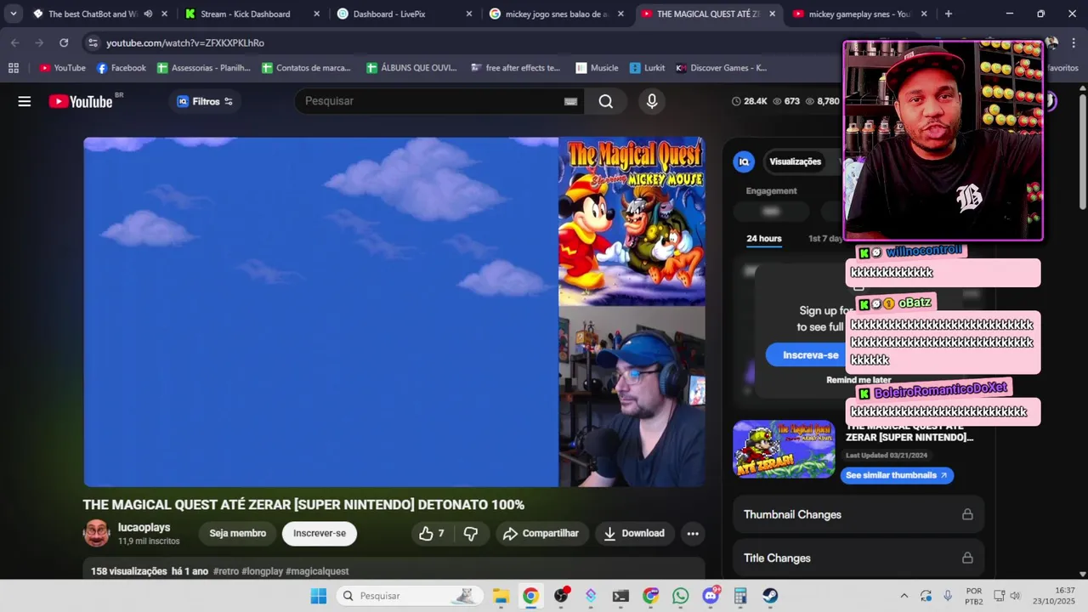Click the youtube.com address bar URL
Screen dimensions: 1088x612
[185, 42]
